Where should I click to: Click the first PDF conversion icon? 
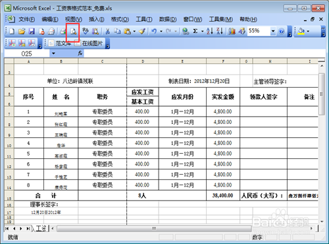(12, 44)
